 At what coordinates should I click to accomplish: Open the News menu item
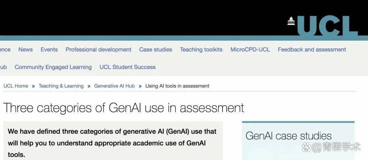point(26,49)
